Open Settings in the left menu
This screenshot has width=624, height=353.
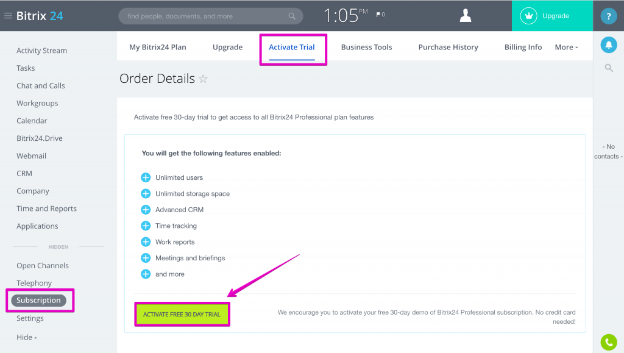[x=30, y=318]
